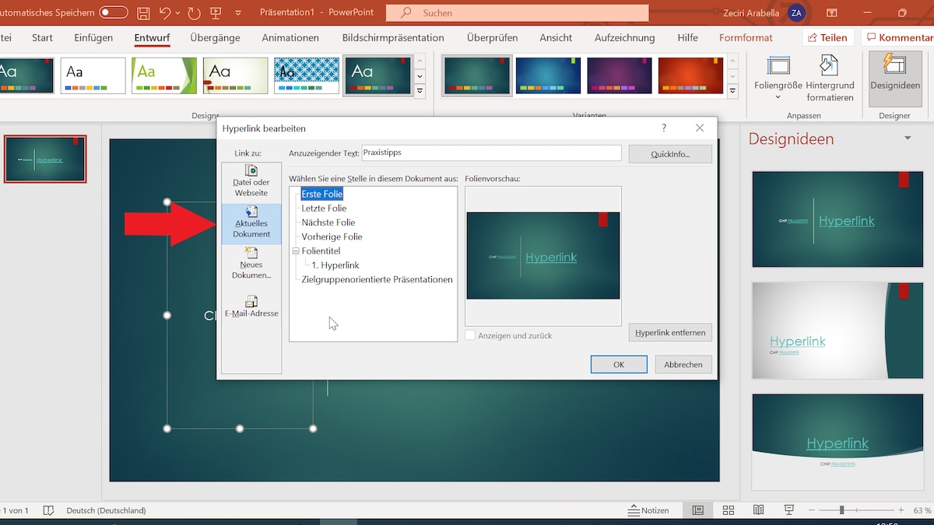Click Hyperlink entfernen button
Screen dimensions: 934x525
click(x=670, y=333)
